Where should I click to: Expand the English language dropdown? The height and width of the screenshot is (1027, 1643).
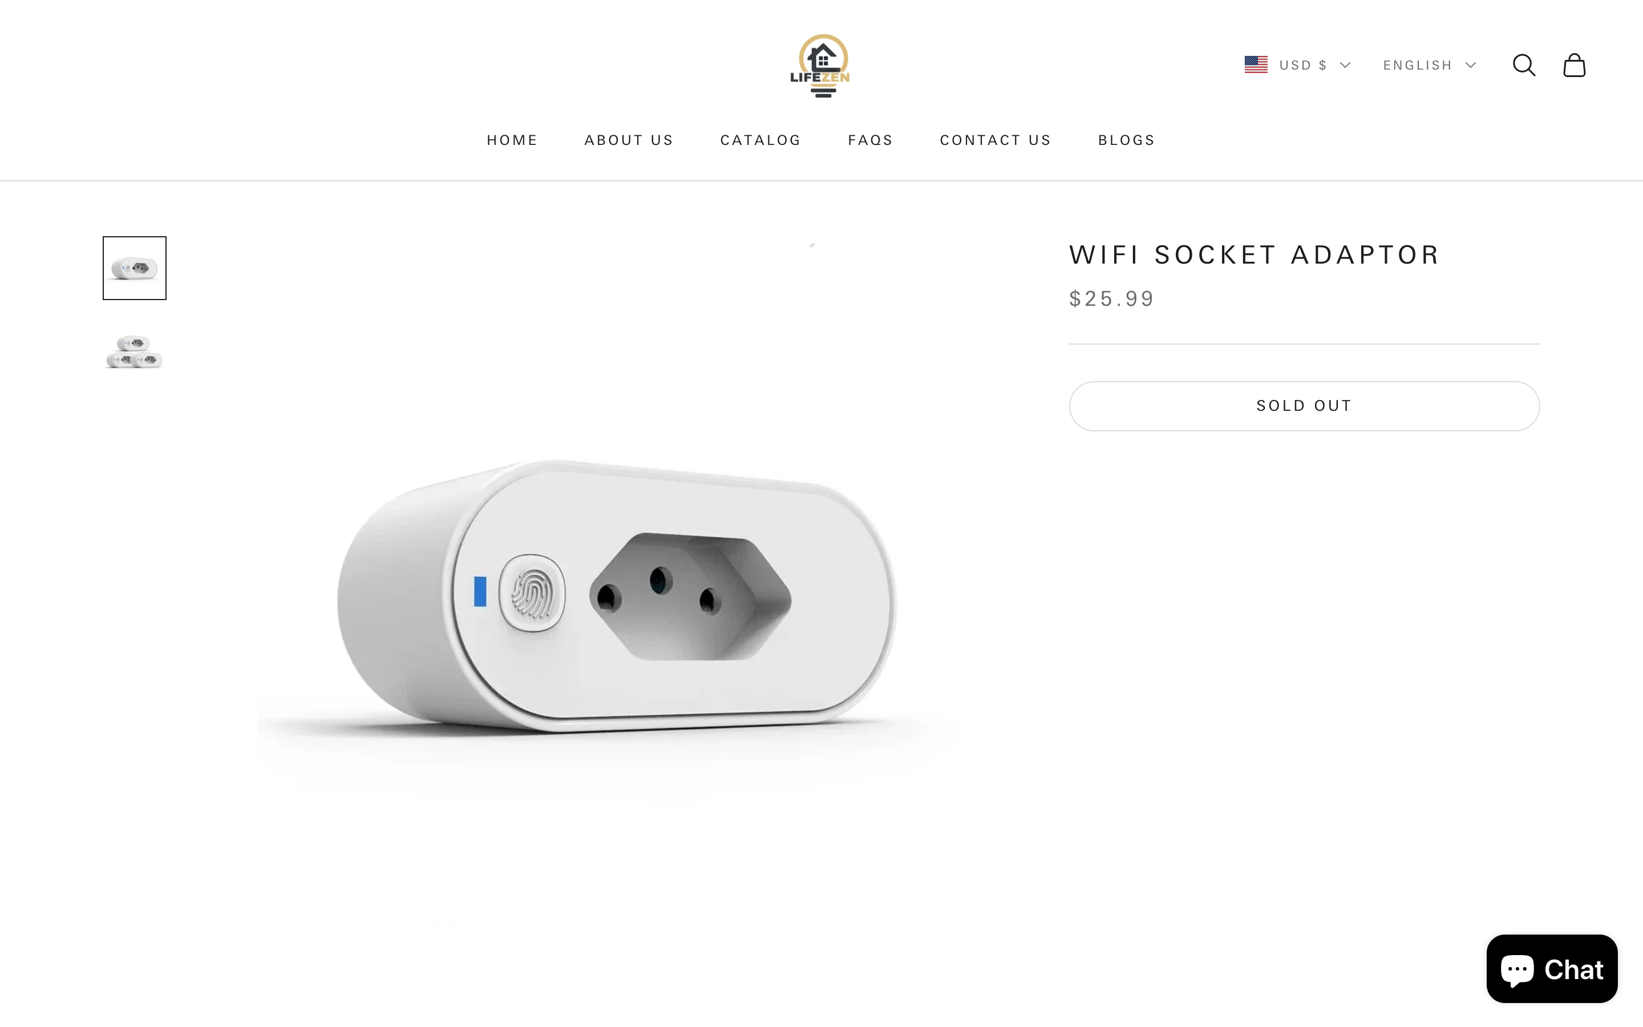point(1429,65)
